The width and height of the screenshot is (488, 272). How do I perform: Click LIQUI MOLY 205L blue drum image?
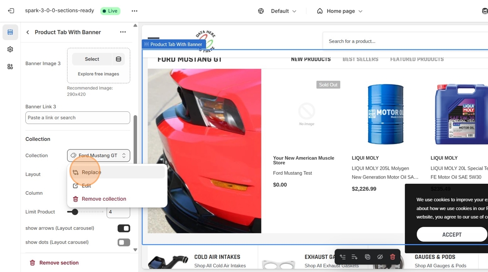(x=385, y=114)
